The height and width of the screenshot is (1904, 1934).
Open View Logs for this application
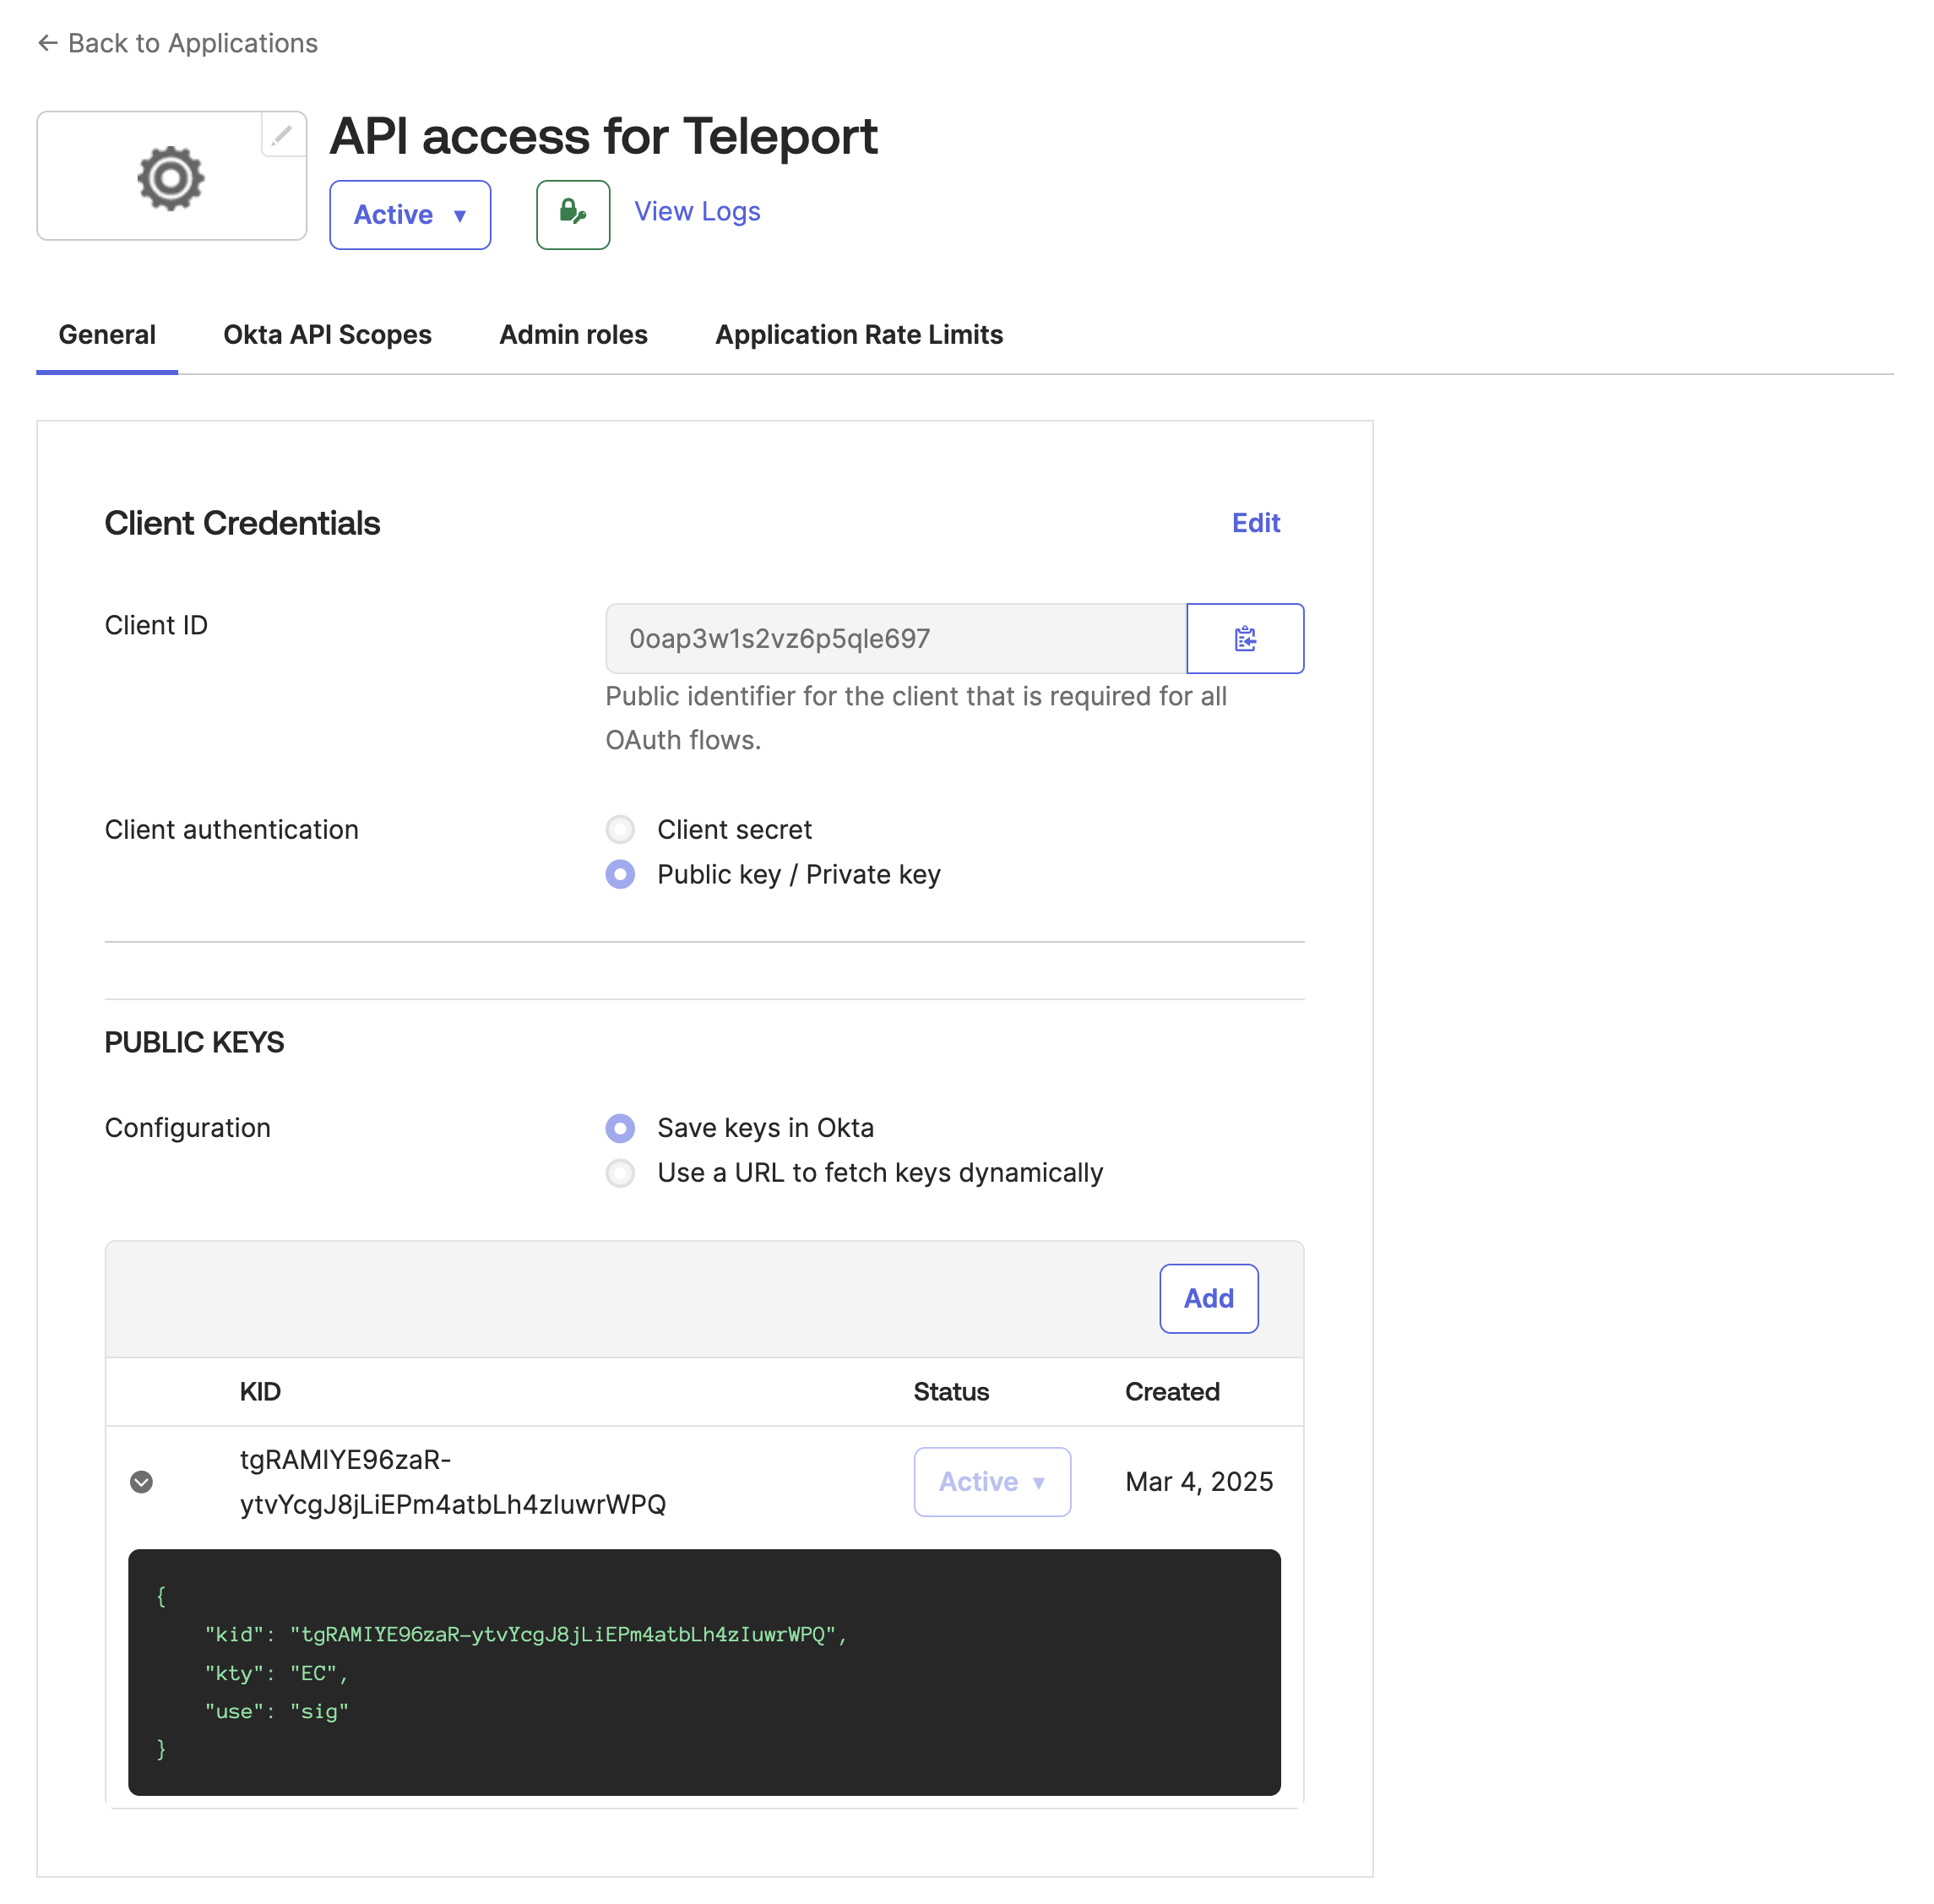coord(696,211)
